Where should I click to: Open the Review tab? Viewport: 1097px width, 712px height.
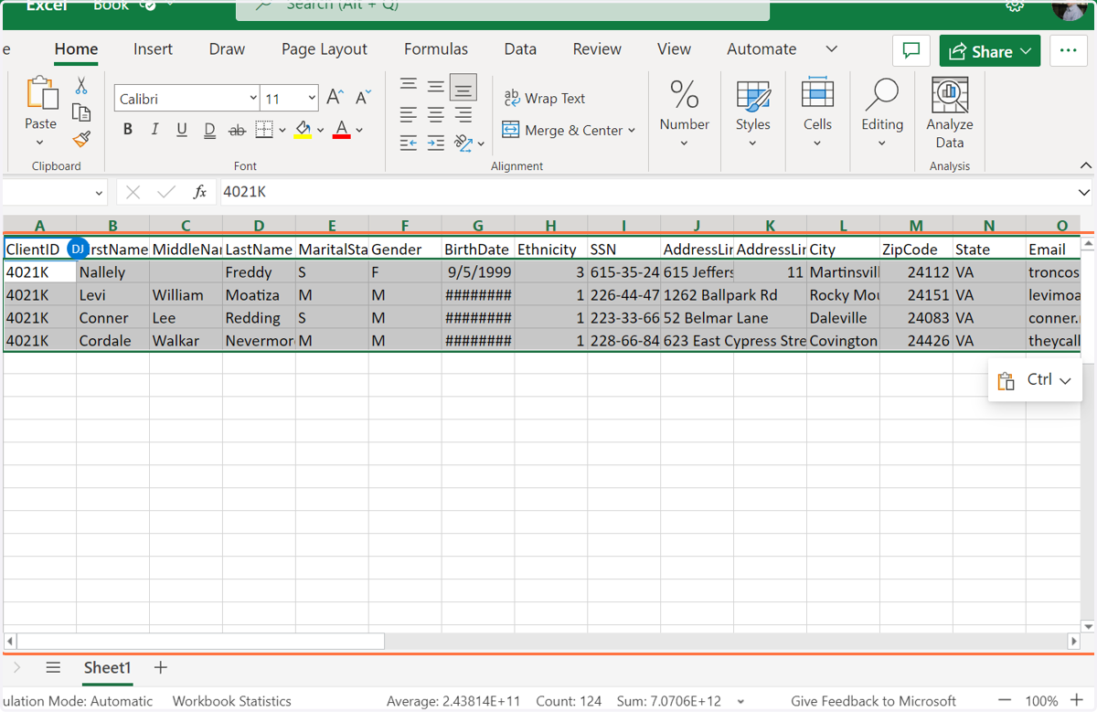[x=597, y=49]
